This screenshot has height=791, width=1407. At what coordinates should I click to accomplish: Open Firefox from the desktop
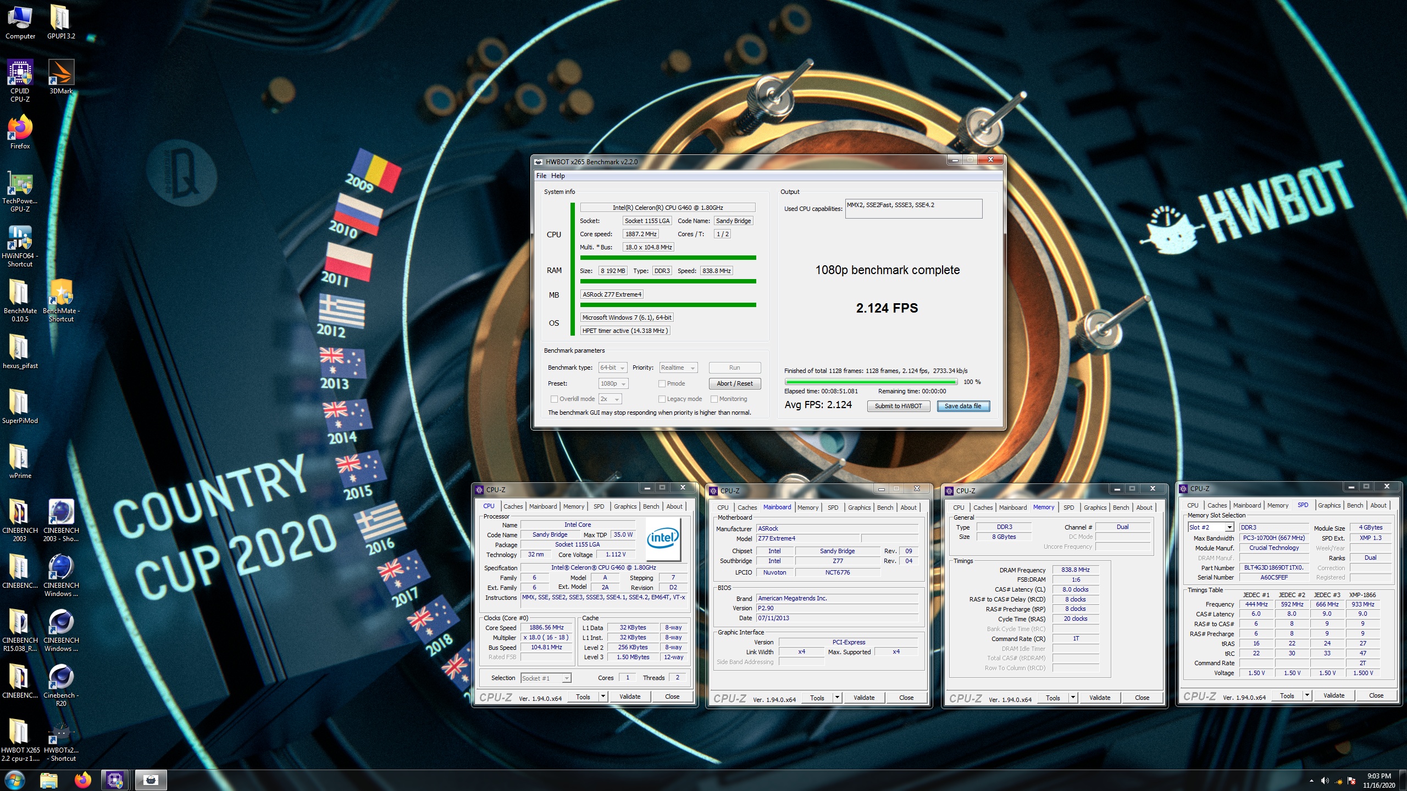pyautogui.click(x=20, y=132)
